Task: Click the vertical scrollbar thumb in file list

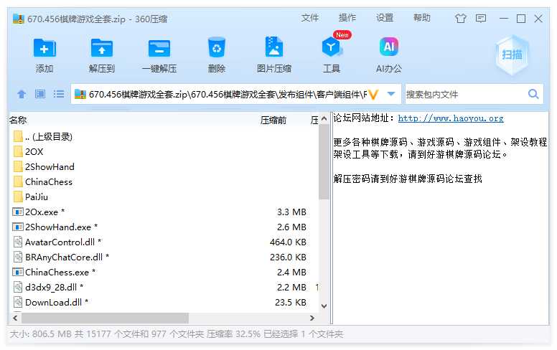Action: pos(324,162)
